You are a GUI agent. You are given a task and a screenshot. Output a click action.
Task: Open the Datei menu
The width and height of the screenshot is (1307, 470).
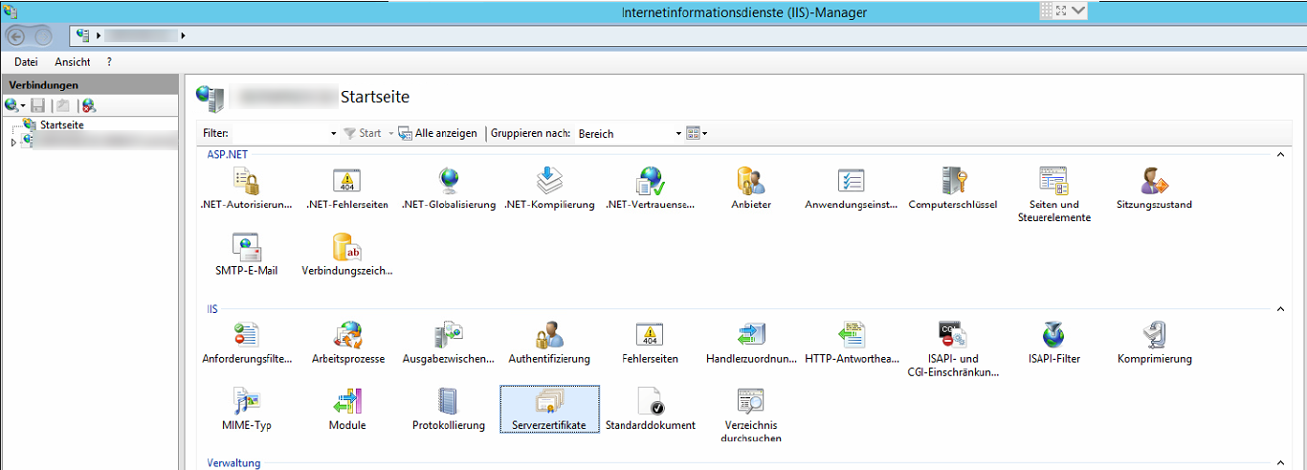[26, 62]
